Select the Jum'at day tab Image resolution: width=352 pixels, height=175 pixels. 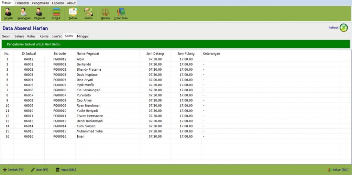pos(57,36)
